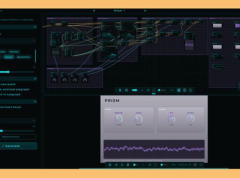
Task: Click the highlighted bookmark panel icon in graph toolbar
Action: click(x=179, y=90)
